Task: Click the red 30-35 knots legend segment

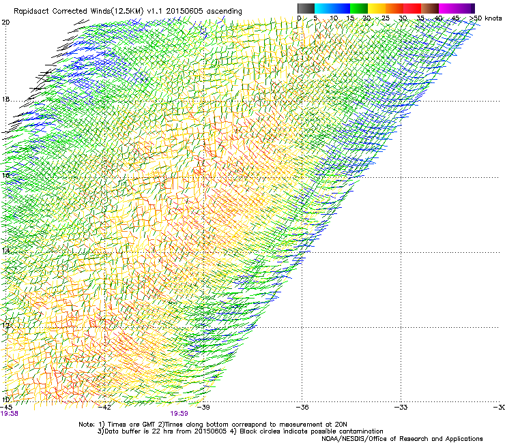Action: pos(412,8)
